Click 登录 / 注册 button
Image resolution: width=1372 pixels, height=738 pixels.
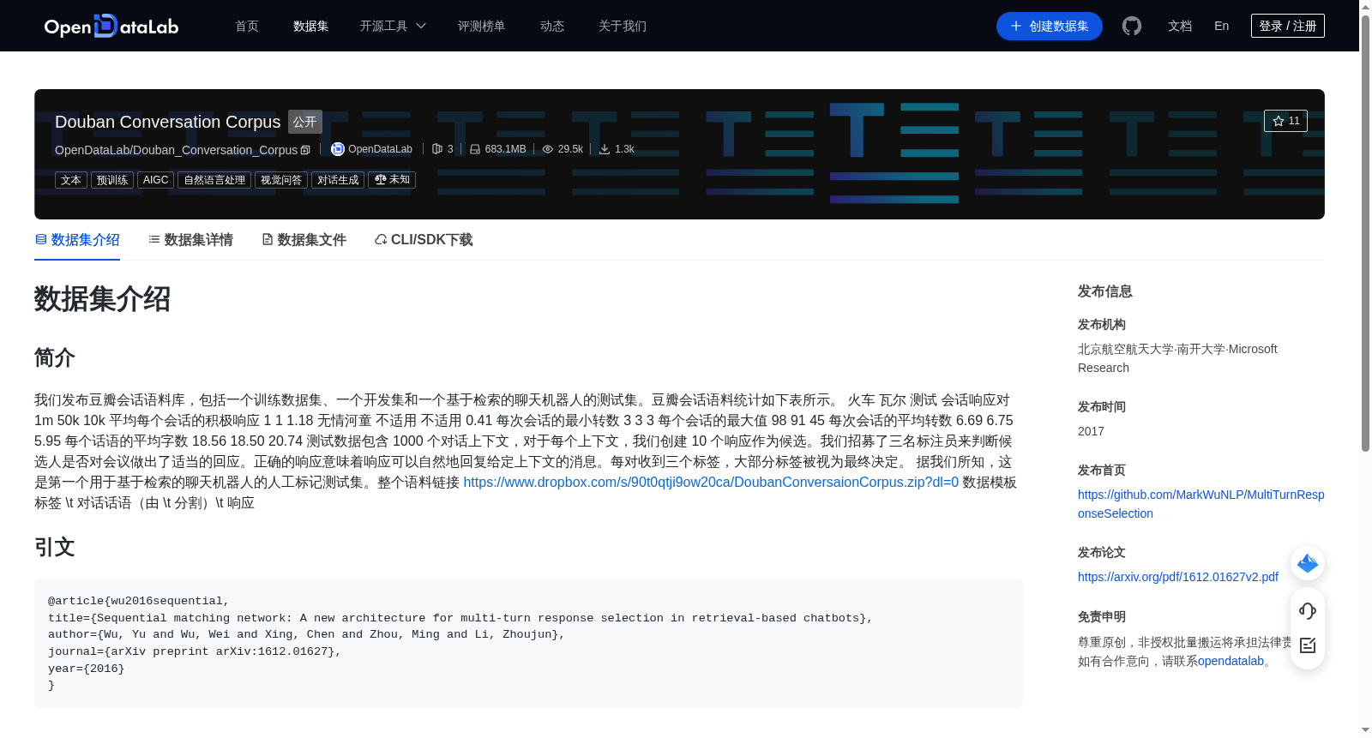pyautogui.click(x=1288, y=26)
